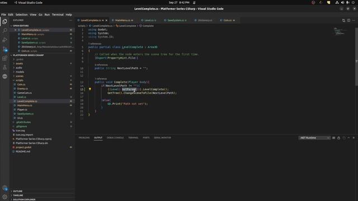The width and height of the screenshot is (358, 201).
Task: Close LevelComplete.cs in Open Editors list
Action: coord(16,30)
